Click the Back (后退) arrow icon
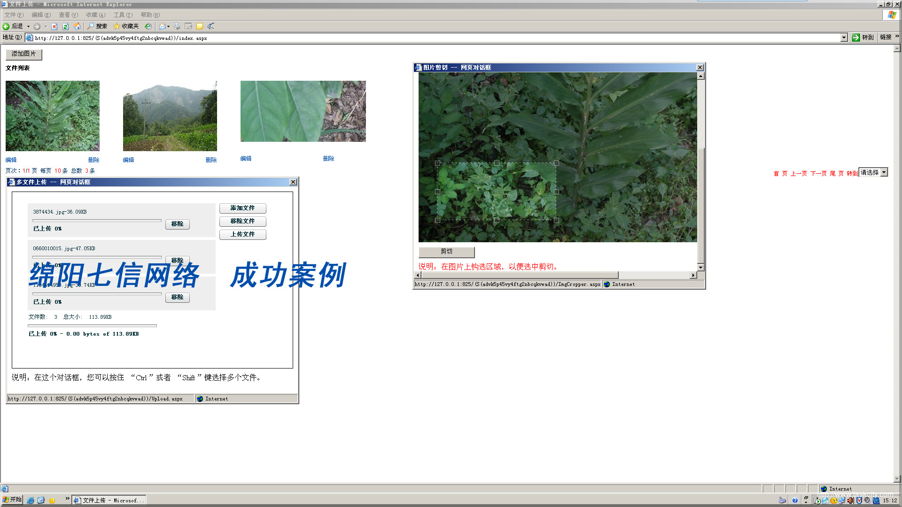Image resolution: width=902 pixels, height=507 pixels. coord(6,26)
